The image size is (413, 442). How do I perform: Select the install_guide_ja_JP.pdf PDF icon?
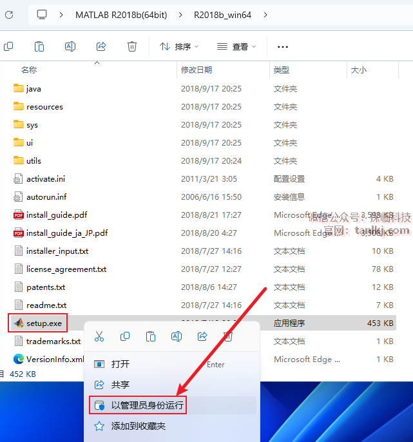point(18,233)
